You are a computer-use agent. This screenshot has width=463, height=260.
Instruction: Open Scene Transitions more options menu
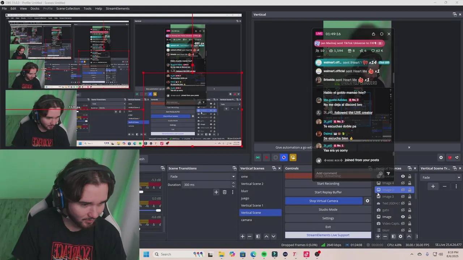[x=233, y=192]
